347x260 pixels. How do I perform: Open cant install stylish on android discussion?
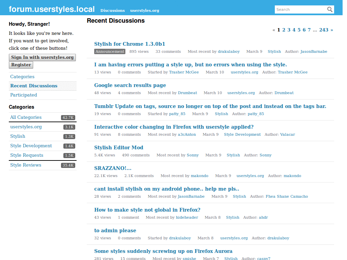tap(167, 189)
